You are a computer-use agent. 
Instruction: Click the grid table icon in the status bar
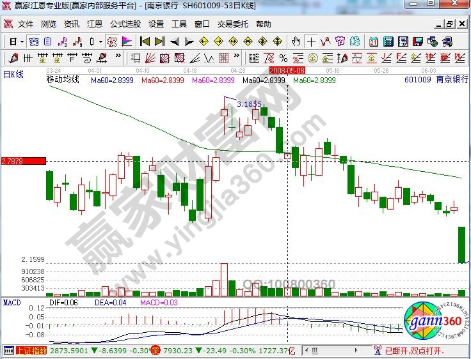[8, 351]
